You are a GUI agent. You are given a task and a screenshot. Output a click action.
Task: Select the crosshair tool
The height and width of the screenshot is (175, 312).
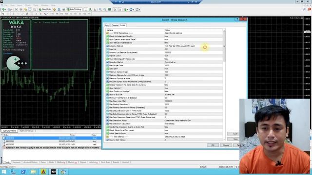click(x=8, y=14)
